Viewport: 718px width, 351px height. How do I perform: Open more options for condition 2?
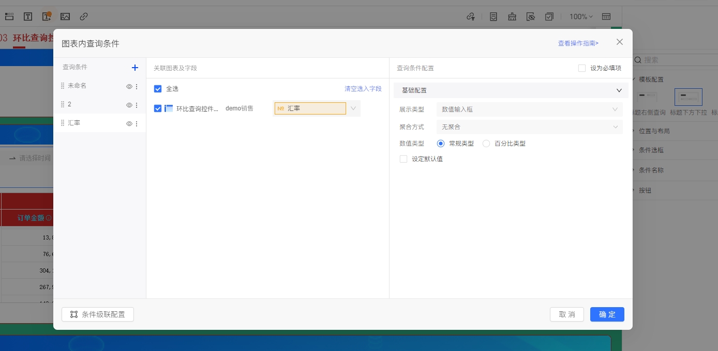(x=137, y=105)
